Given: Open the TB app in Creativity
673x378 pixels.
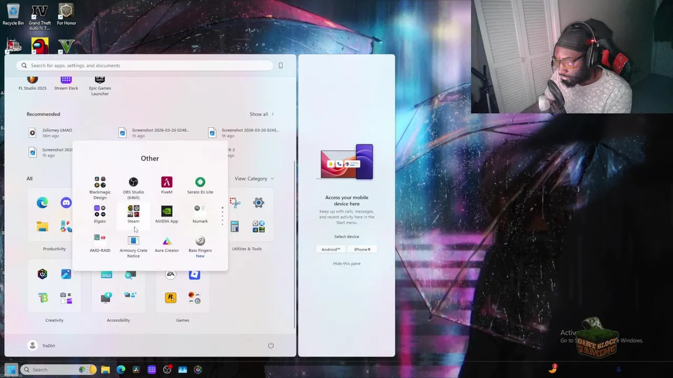Looking at the screenshot, I should click(42, 298).
